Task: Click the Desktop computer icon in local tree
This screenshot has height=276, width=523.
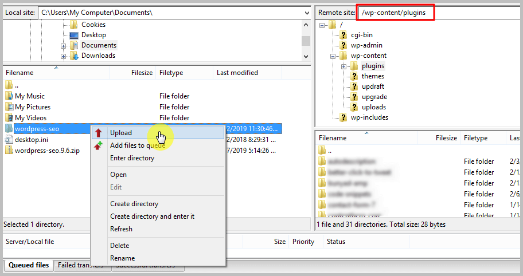Action: point(74,35)
